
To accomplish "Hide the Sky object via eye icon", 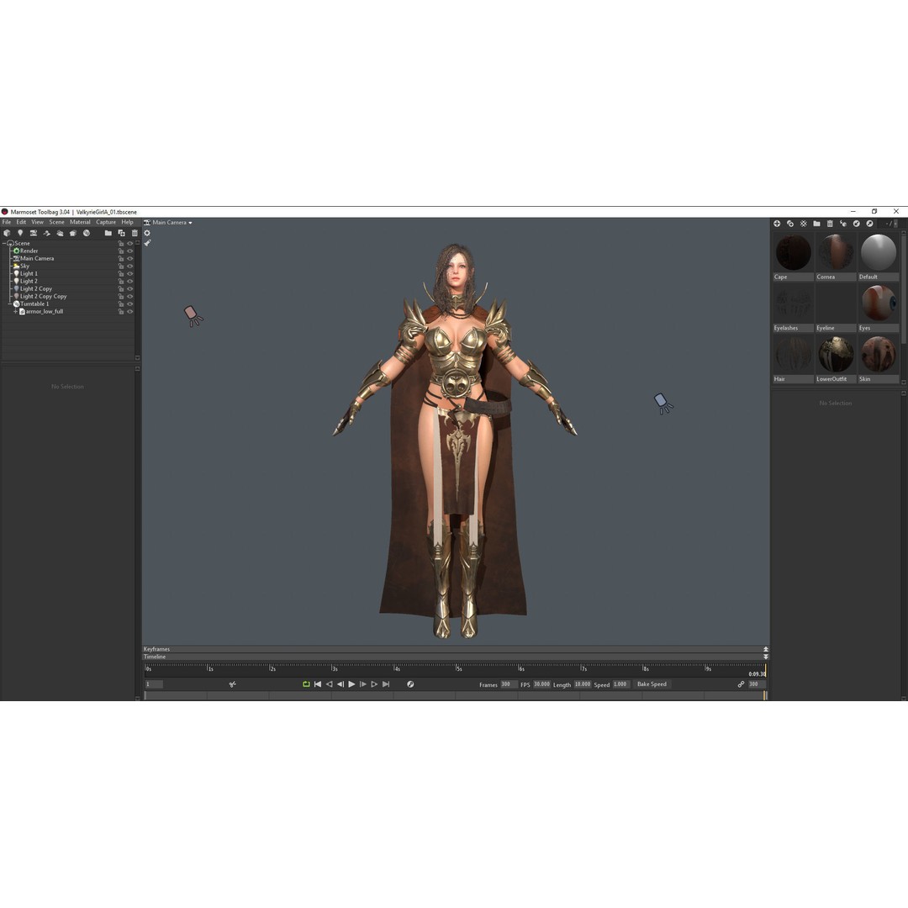I will tap(129, 267).
